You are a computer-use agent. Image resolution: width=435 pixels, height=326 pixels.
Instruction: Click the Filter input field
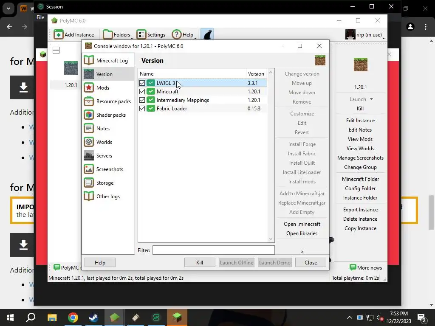pyautogui.click(x=213, y=250)
